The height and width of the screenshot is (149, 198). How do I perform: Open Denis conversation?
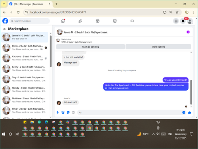coord(25,48)
